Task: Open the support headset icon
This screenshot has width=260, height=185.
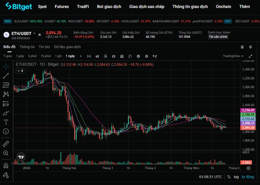Action: [x=250, y=47]
